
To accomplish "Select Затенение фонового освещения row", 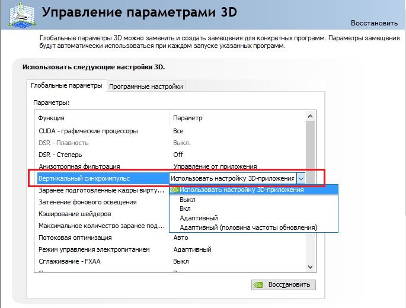I will pyautogui.click(x=102, y=202).
